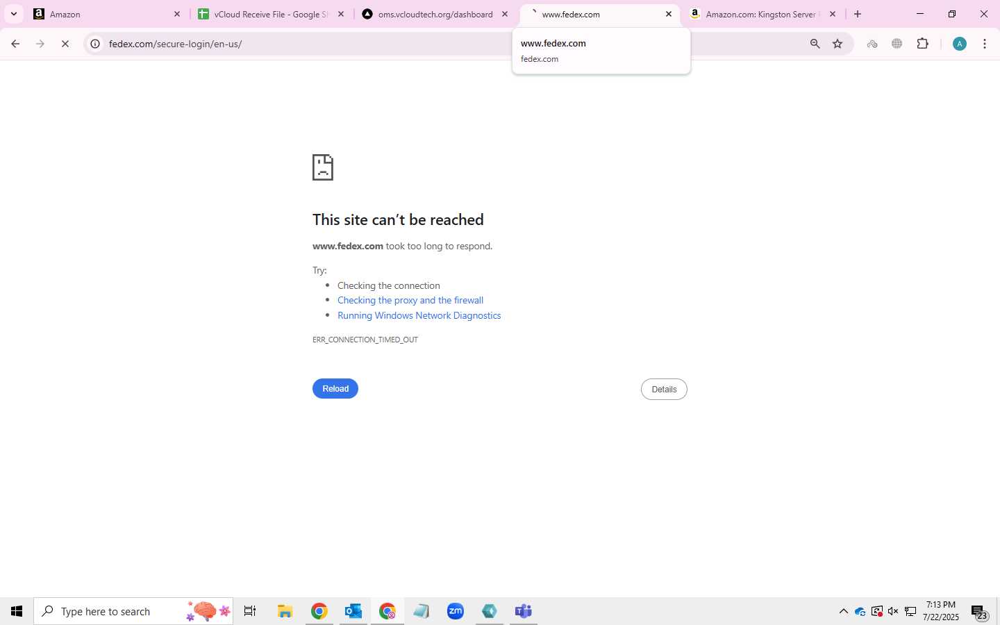Screen dimensions: 1000x625
Task: Click ERR_CONNECTION_TIMED_OUT error code text
Action: click(x=365, y=340)
